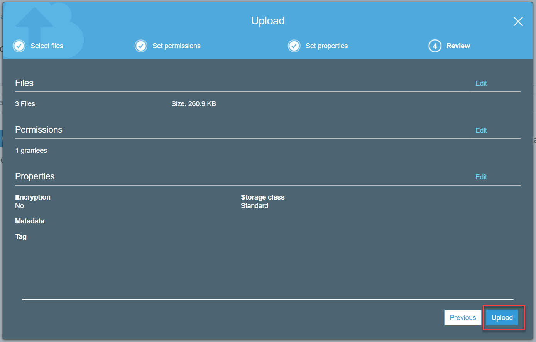Click the Metadata label
This screenshot has width=536, height=342.
[x=30, y=221]
